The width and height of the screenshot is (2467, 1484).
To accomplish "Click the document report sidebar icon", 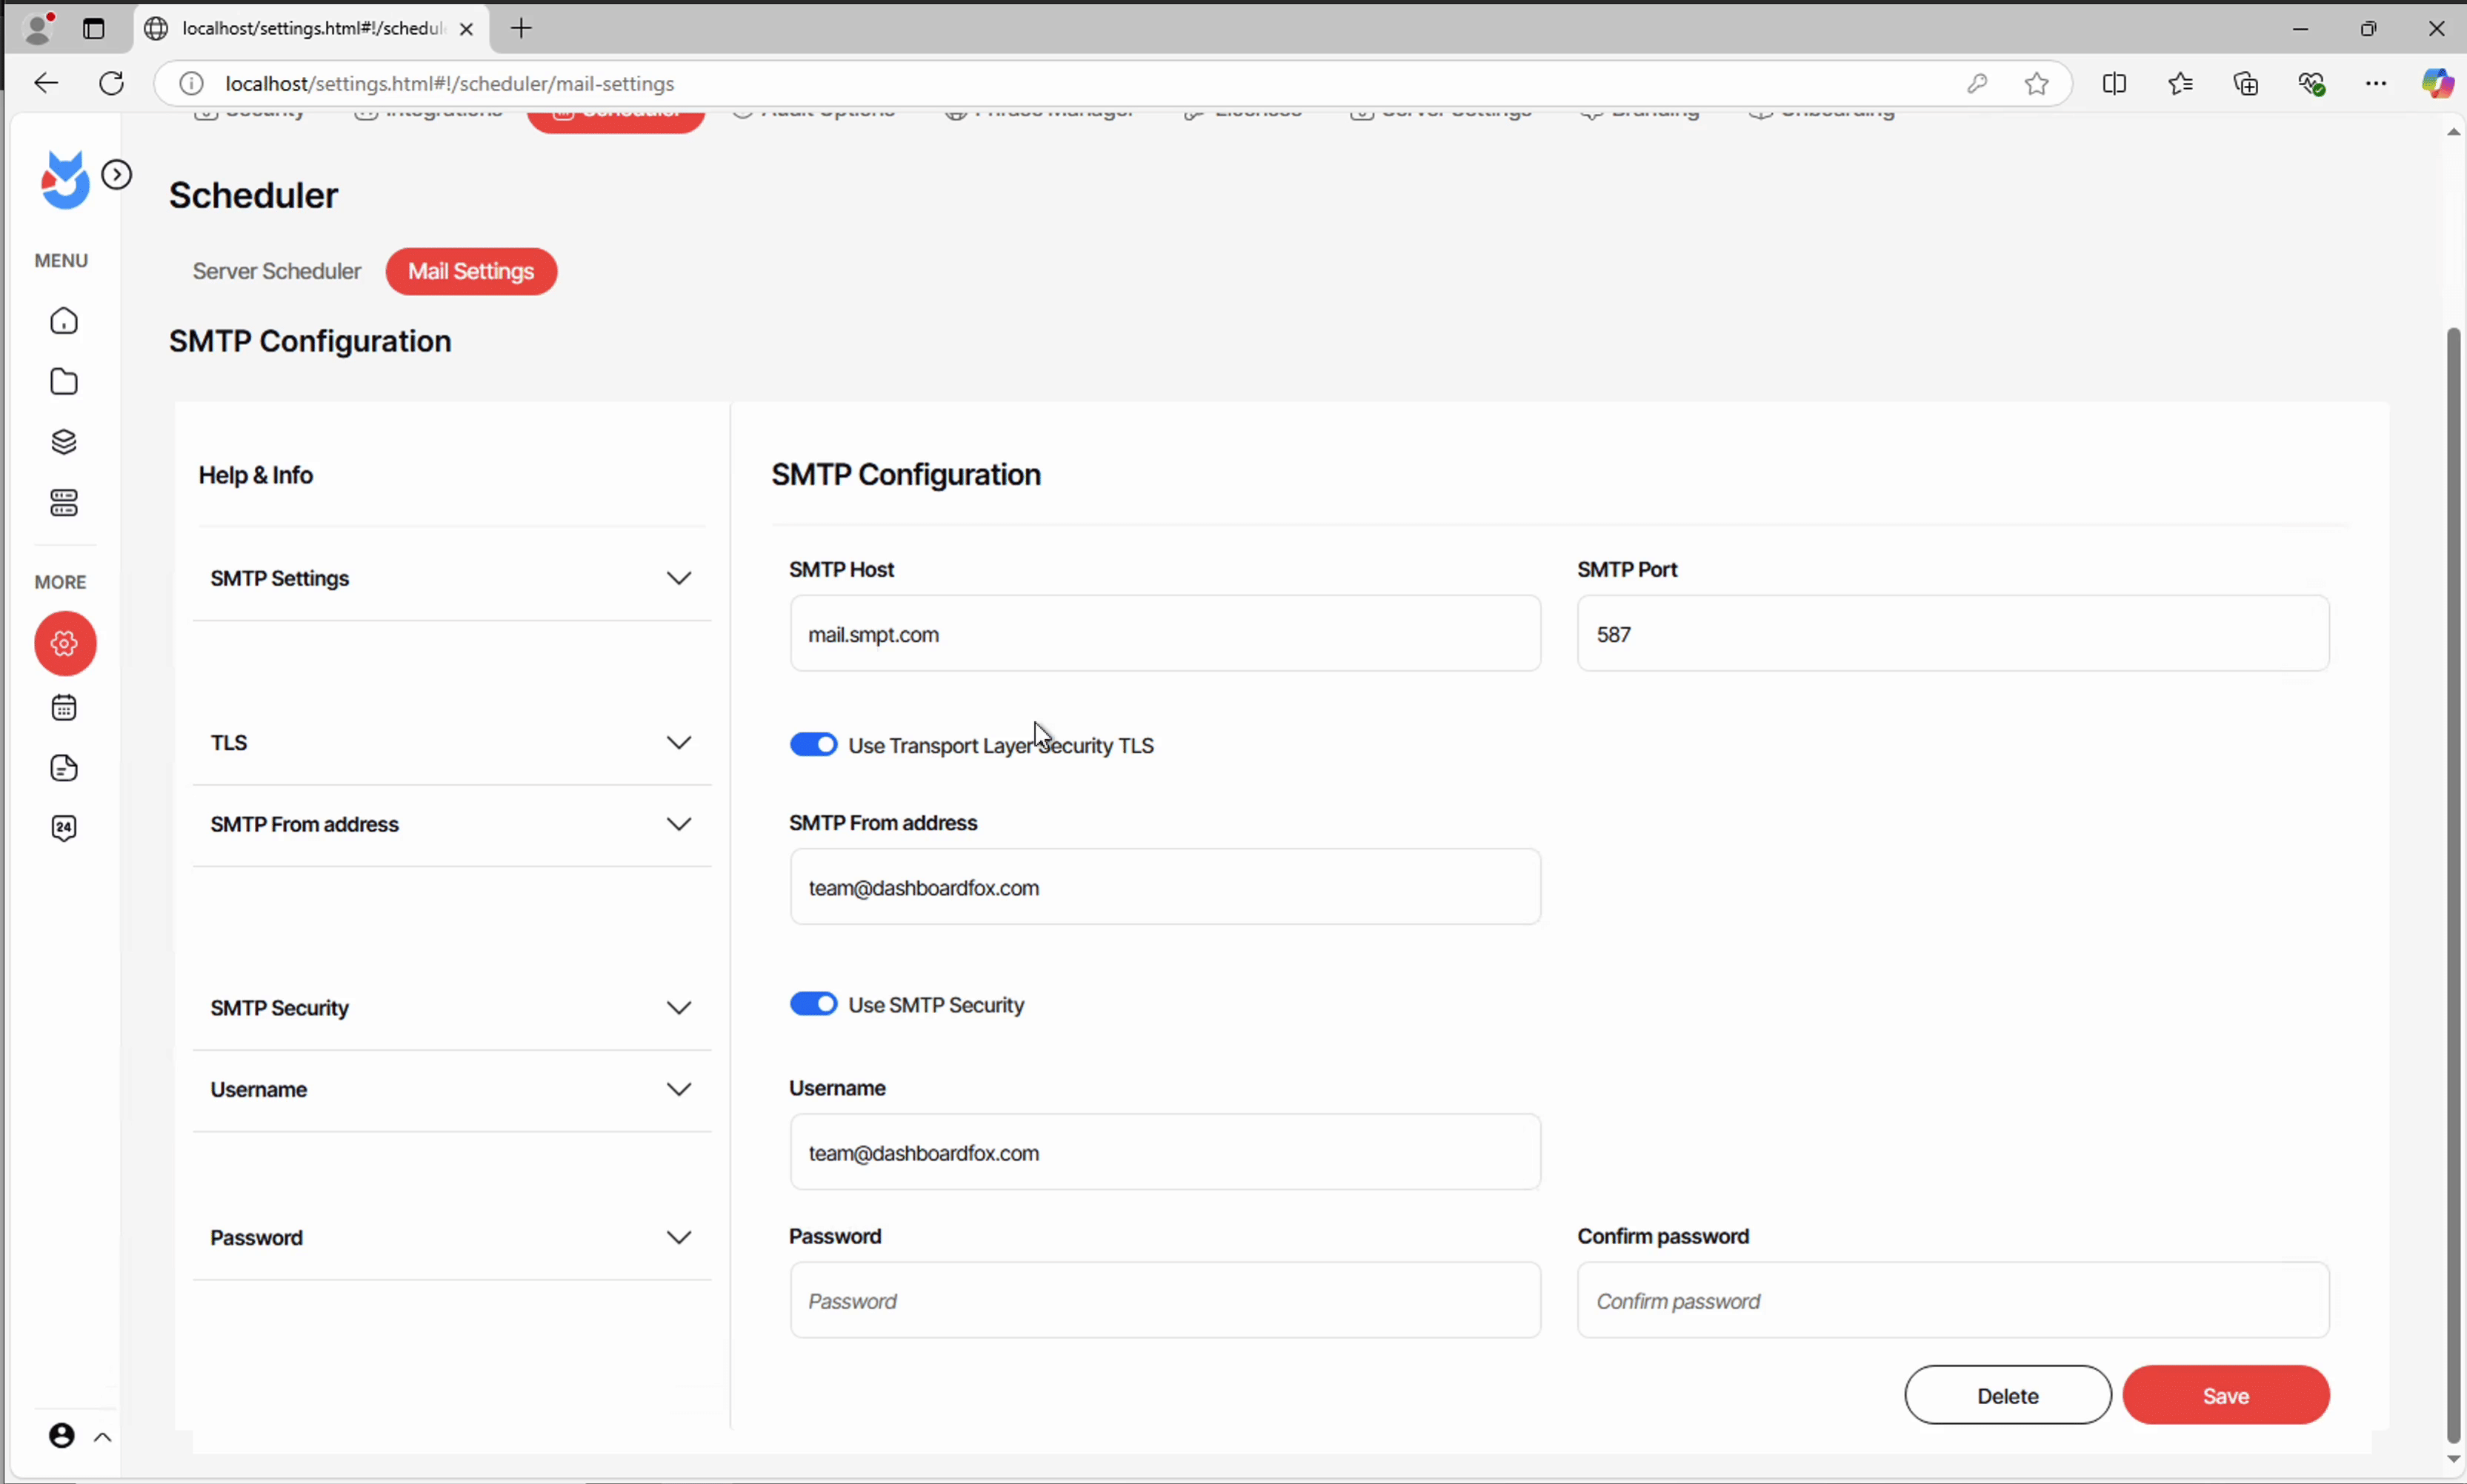I will point(64,768).
